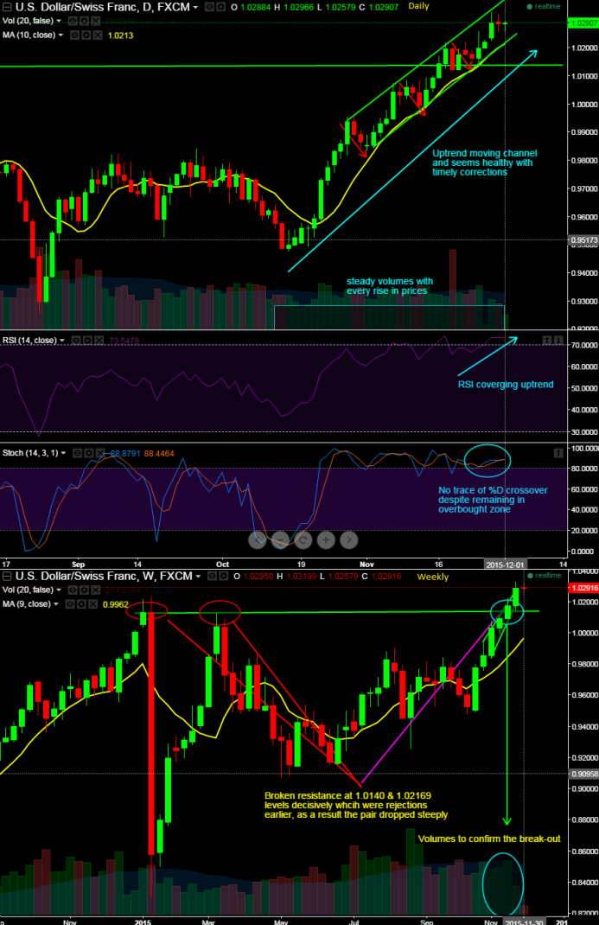Reset daily chart view with circular arrow button
This screenshot has height=925, width=599.
click(303, 539)
